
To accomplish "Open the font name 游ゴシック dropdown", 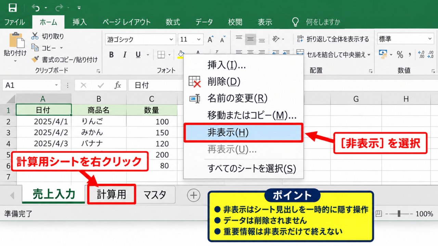I will 172,40.
